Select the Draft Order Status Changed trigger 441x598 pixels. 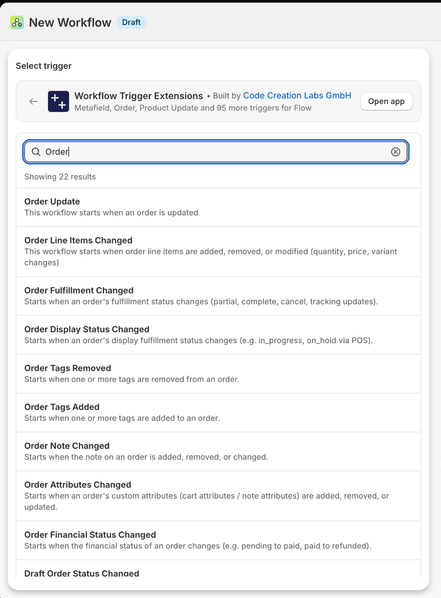(x=219, y=568)
